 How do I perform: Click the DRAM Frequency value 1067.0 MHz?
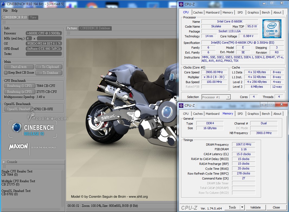243,145
